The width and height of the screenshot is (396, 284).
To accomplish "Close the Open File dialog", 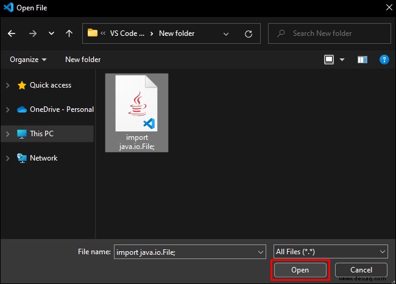I will click(389, 7).
